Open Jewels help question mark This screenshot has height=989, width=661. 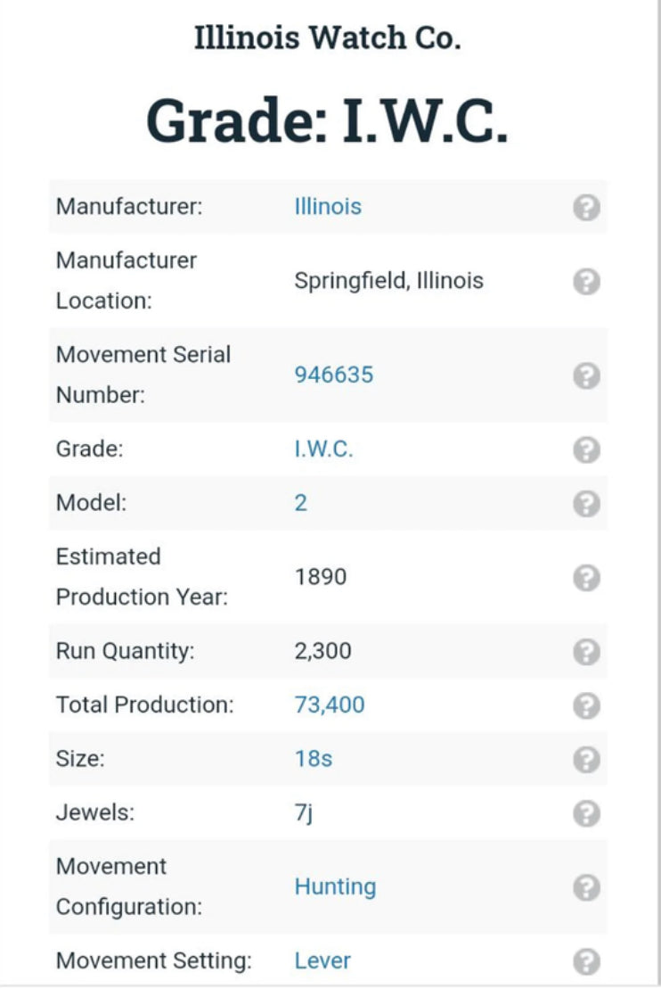[585, 813]
